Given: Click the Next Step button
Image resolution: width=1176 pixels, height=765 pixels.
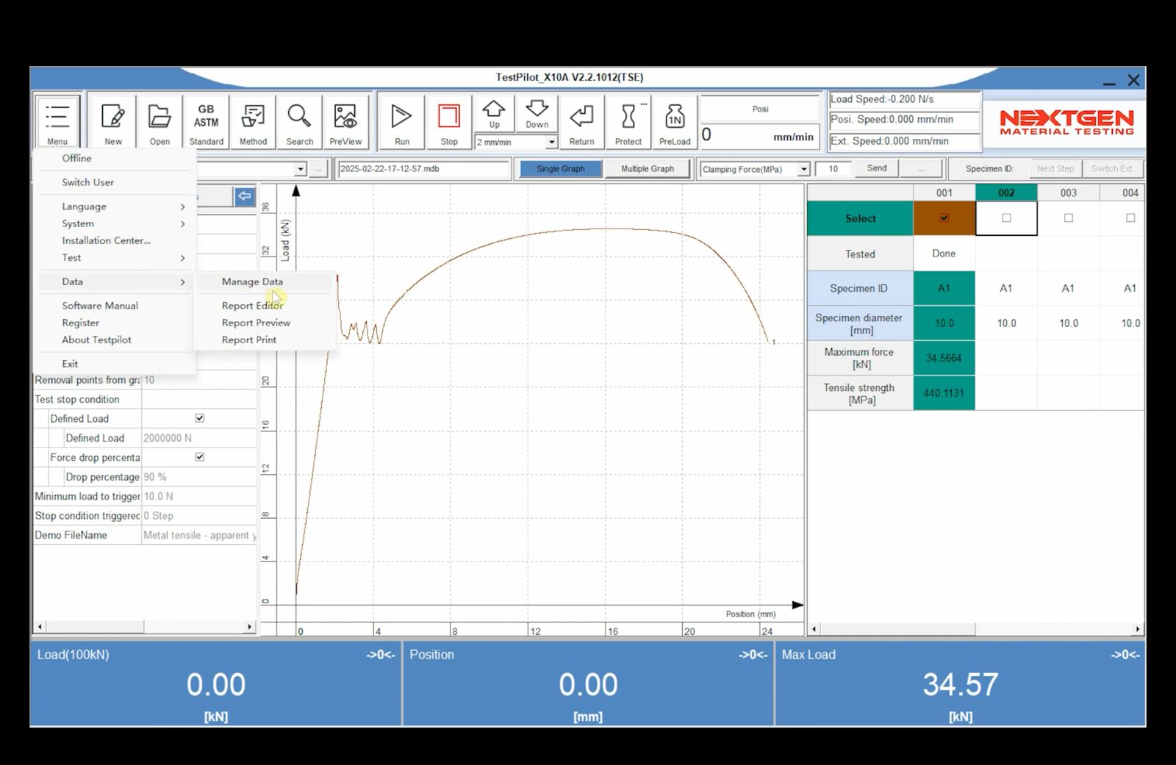Looking at the screenshot, I should click(x=1055, y=168).
